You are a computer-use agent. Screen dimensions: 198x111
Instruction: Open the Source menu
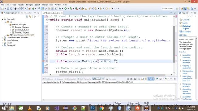click(x=13, y=5)
